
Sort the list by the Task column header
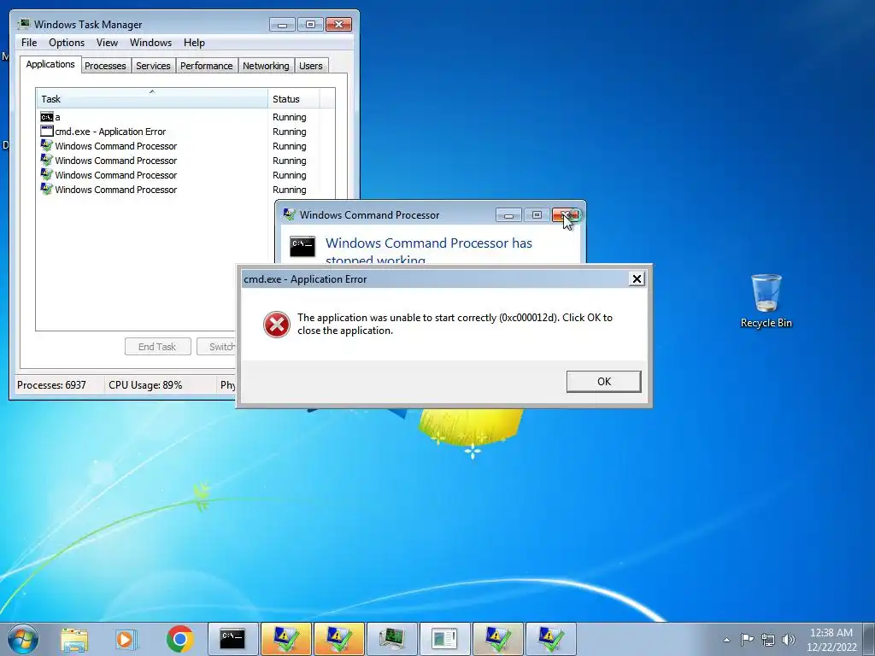pyautogui.click(x=152, y=99)
